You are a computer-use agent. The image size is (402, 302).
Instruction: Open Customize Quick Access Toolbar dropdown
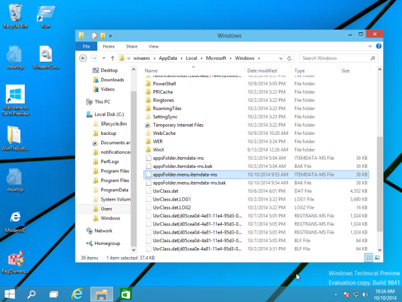tap(111, 36)
